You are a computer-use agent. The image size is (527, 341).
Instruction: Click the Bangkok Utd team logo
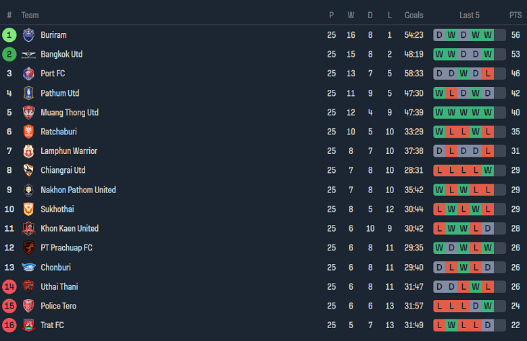click(28, 55)
